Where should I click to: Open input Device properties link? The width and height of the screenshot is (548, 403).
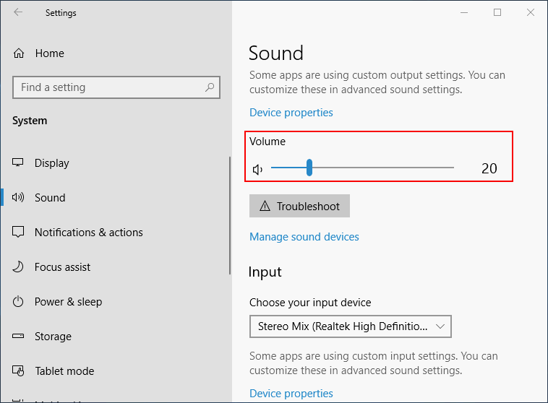tap(291, 393)
